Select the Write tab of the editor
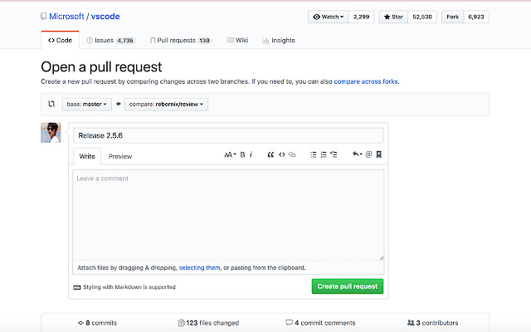Image resolution: width=531 pixels, height=332 pixels. (87, 156)
